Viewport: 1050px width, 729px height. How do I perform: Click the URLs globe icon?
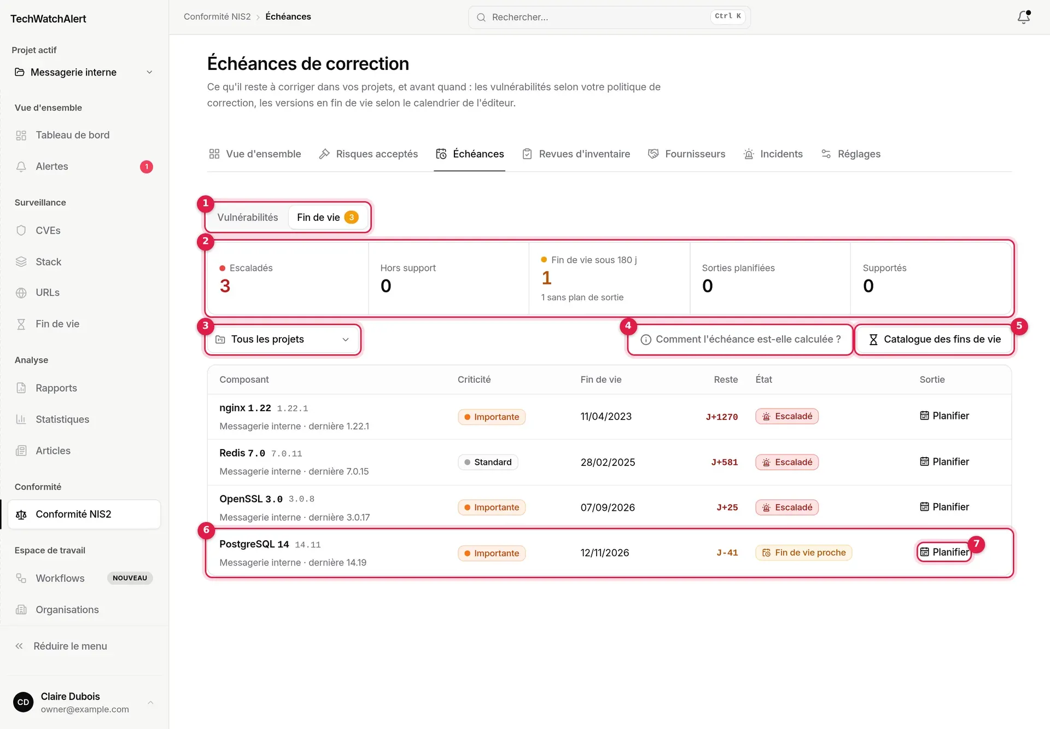21,293
